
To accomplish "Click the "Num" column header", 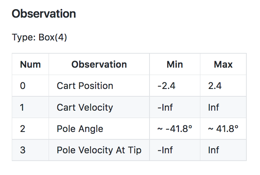I will click(30, 65).
